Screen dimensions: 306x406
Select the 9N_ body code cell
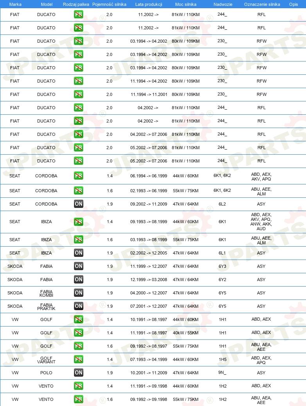click(222, 373)
